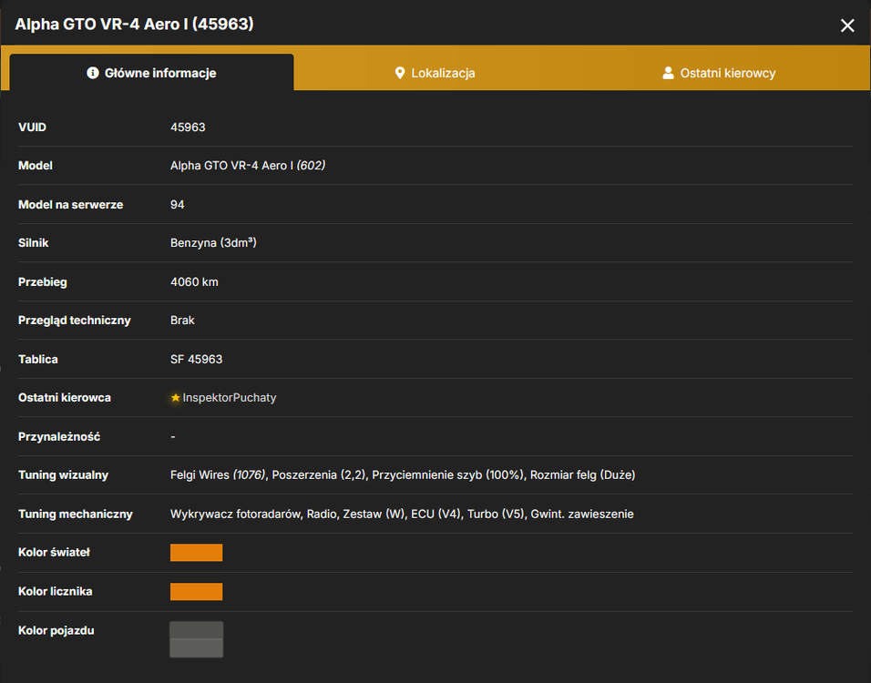The image size is (871, 683).
Task: Select the Kolor licznika orange swatch
Action: [x=196, y=591]
